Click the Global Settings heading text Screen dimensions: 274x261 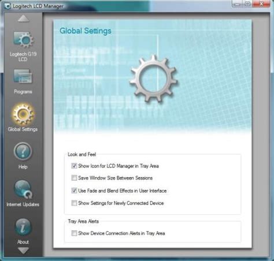pyautogui.click(x=86, y=31)
